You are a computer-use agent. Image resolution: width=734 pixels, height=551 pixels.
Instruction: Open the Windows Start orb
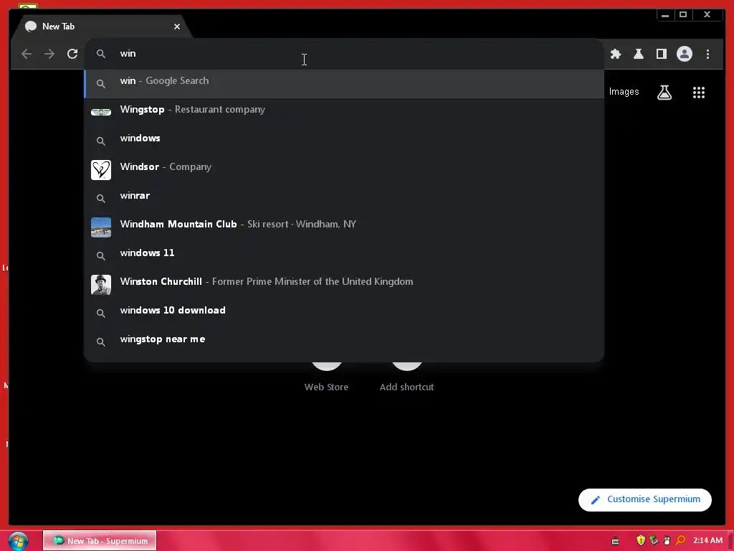pos(18,541)
